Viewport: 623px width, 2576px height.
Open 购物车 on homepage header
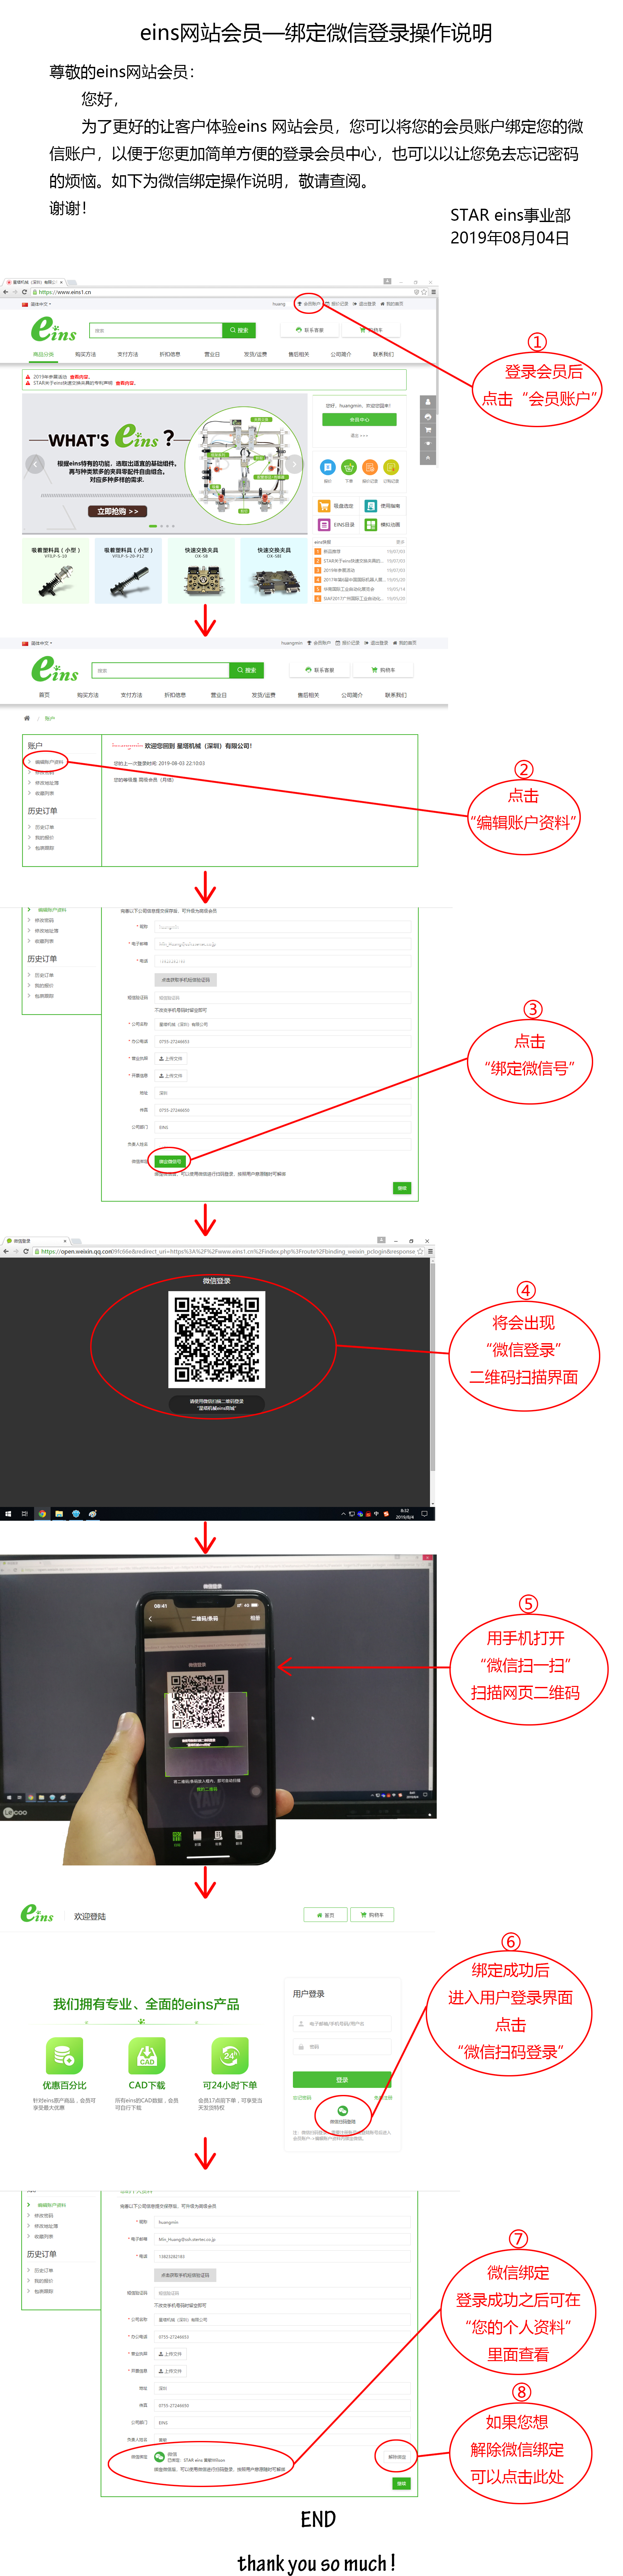point(371,330)
